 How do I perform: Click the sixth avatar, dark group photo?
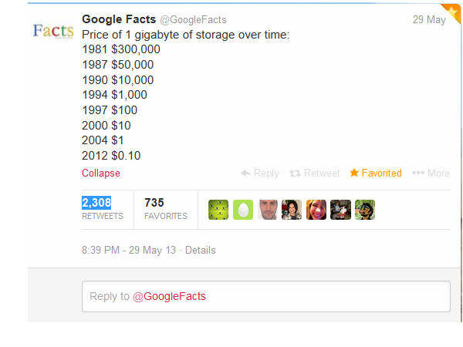(340, 210)
